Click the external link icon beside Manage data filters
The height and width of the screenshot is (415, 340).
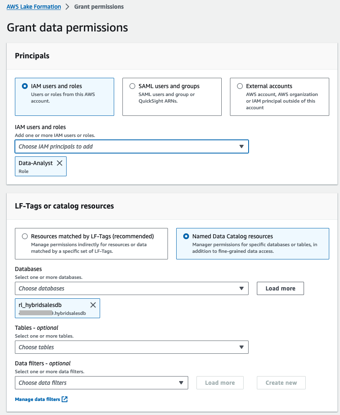(65, 399)
